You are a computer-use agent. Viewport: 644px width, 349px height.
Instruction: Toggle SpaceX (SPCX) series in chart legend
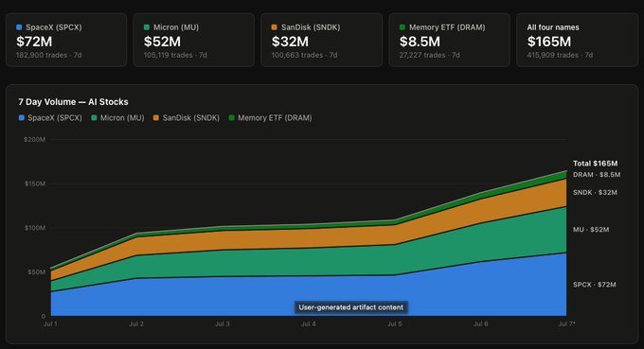pyautogui.click(x=50, y=118)
